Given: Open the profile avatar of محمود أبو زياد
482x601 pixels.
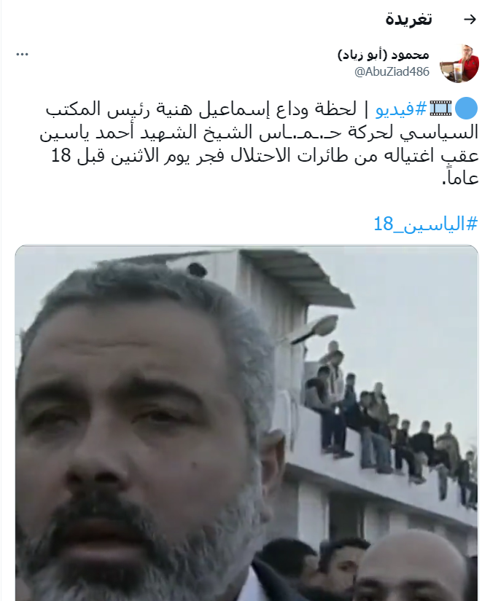Looking at the screenshot, I should [459, 63].
